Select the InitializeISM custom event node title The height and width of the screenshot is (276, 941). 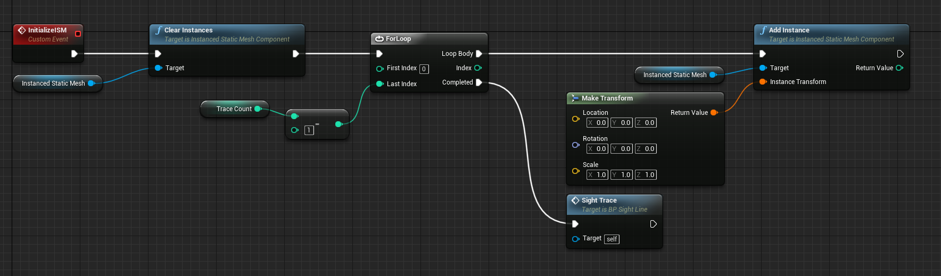(47, 30)
